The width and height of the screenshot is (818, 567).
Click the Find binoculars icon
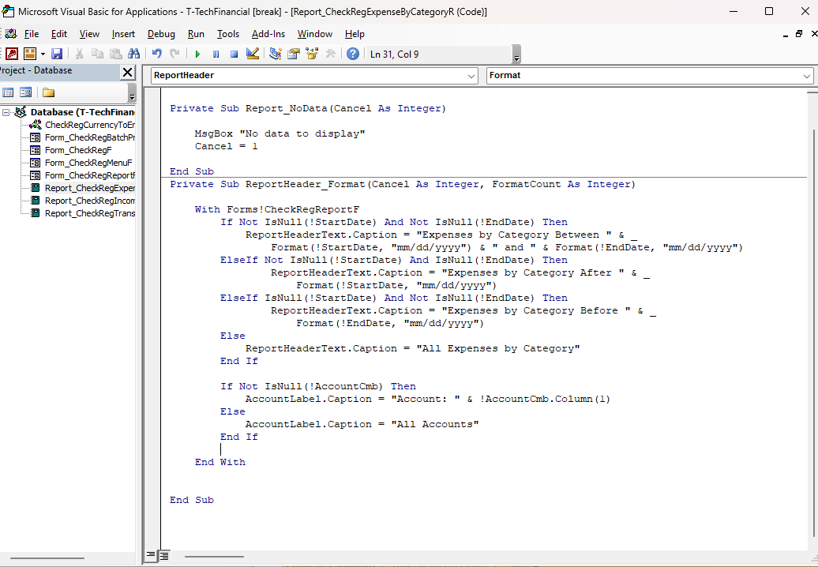pos(133,54)
